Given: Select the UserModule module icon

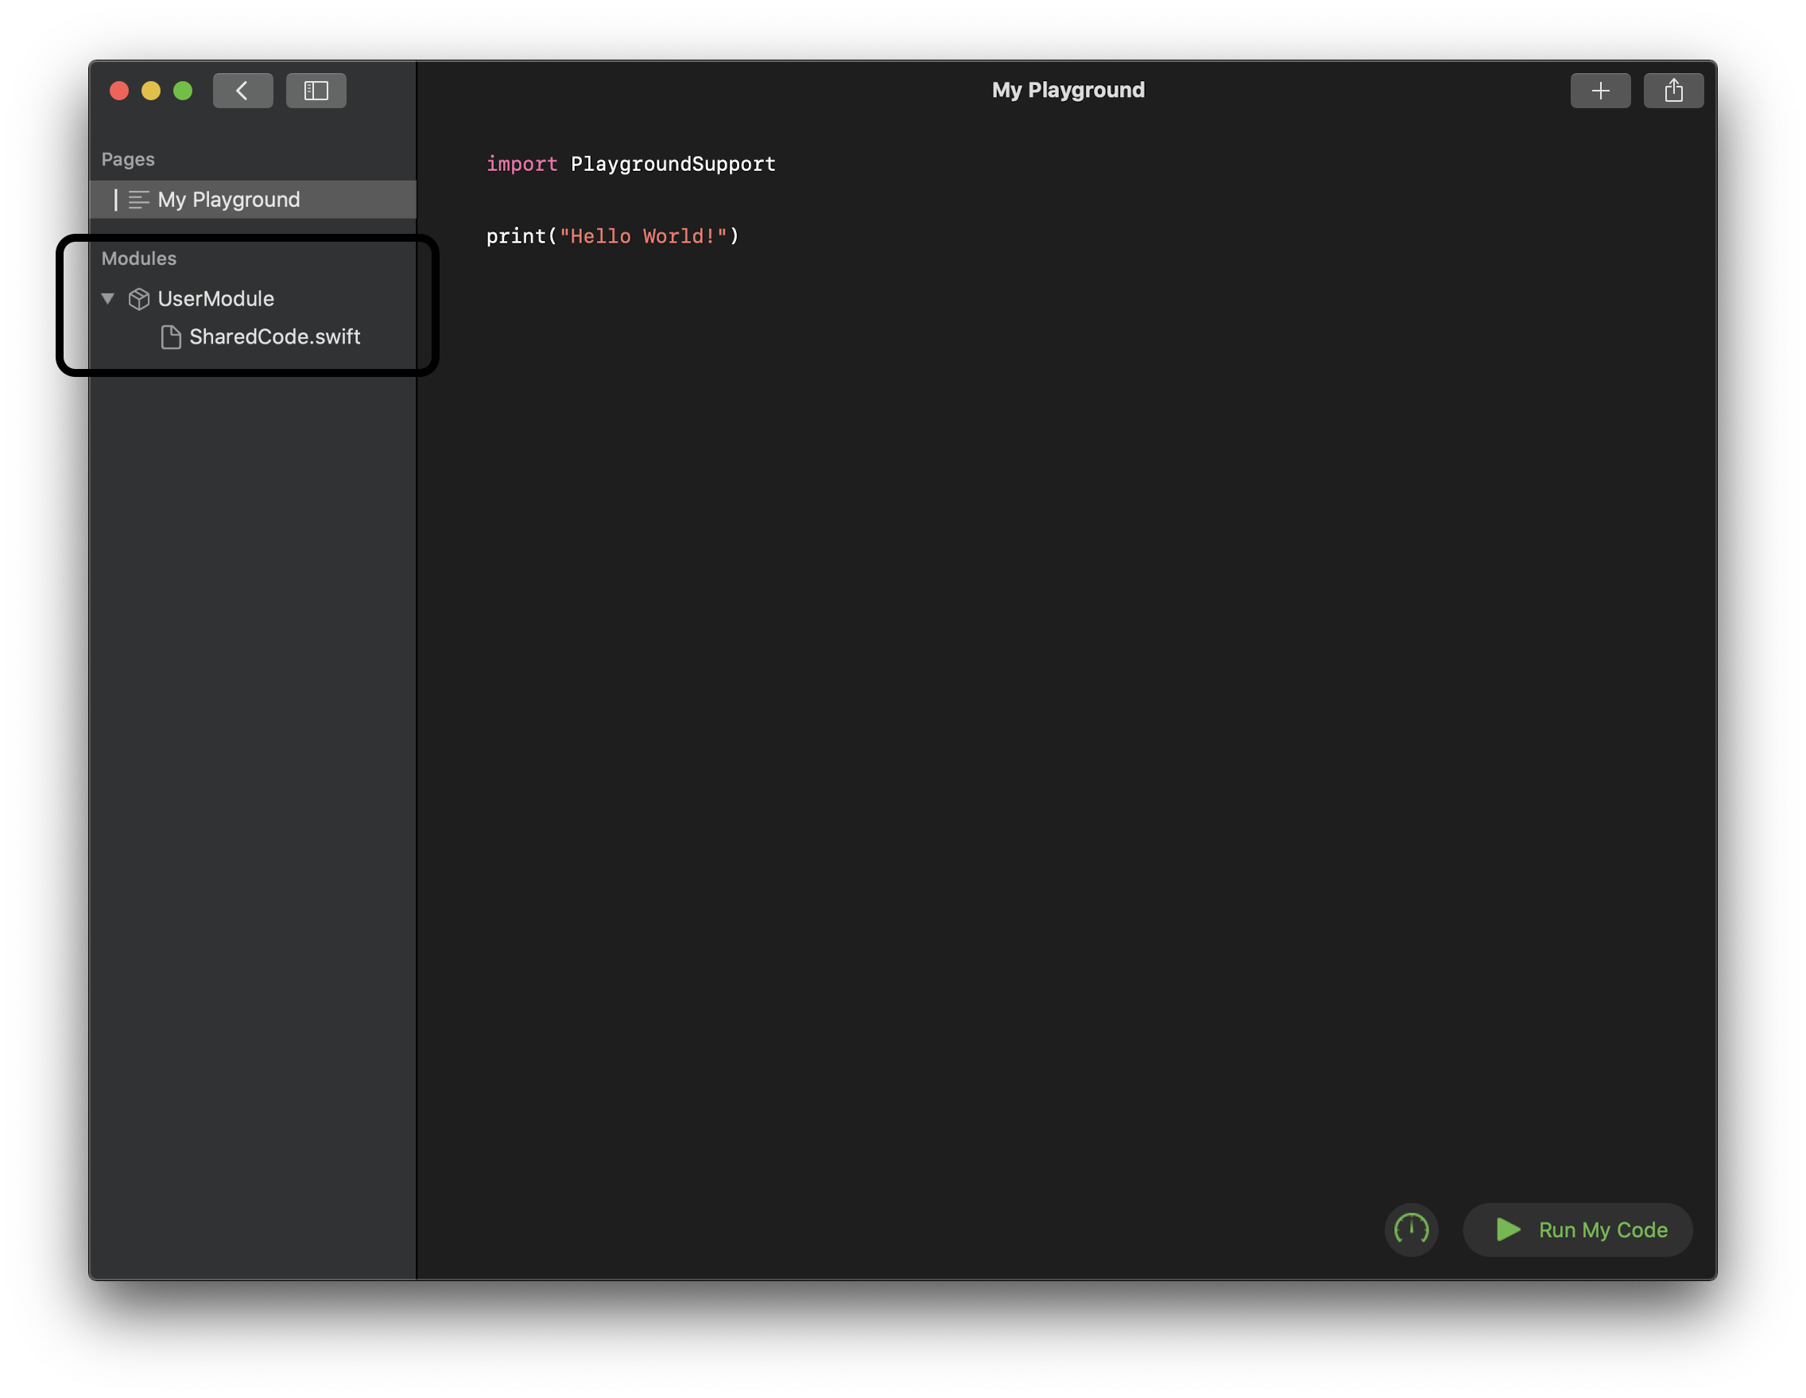Looking at the screenshot, I should click(x=137, y=297).
